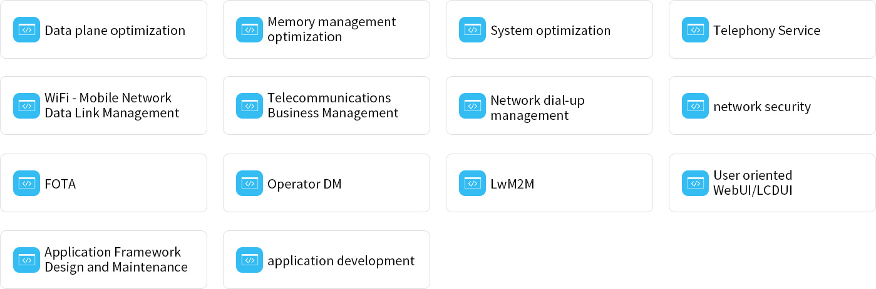Screen dimensions: 876x289
Task: Select the Operator DM code icon
Action: point(249,184)
